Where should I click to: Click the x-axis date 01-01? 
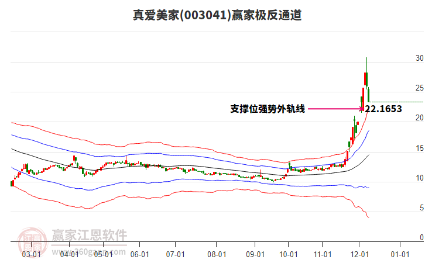400,254
